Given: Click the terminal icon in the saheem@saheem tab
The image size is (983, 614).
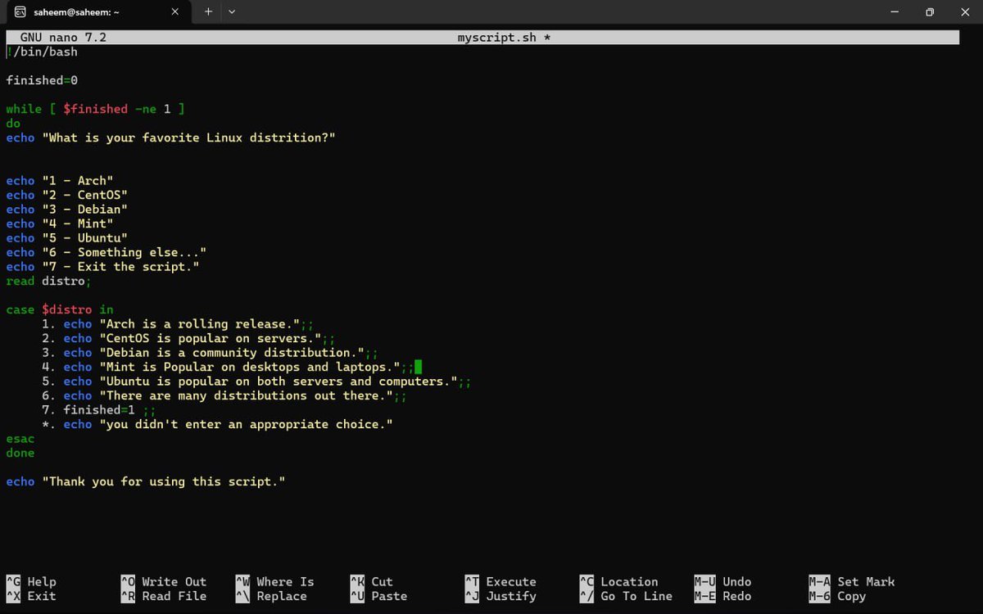Looking at the screenshot, I should pyautogui.click(x=21, y=12).
